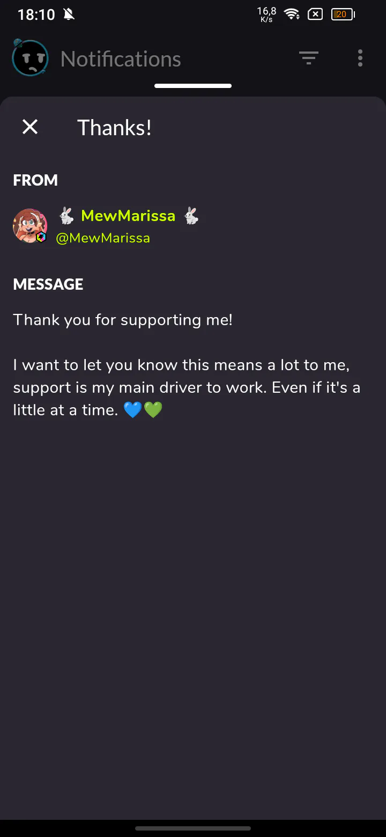Open the @MewMarissa handle link
This screenshot has width=386, height=837.
pos(103,238)
